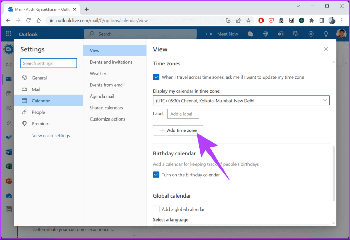Open the settings gear in Outlook header
Viewport: 350px width, 240px height.
[x=311, y=34]
